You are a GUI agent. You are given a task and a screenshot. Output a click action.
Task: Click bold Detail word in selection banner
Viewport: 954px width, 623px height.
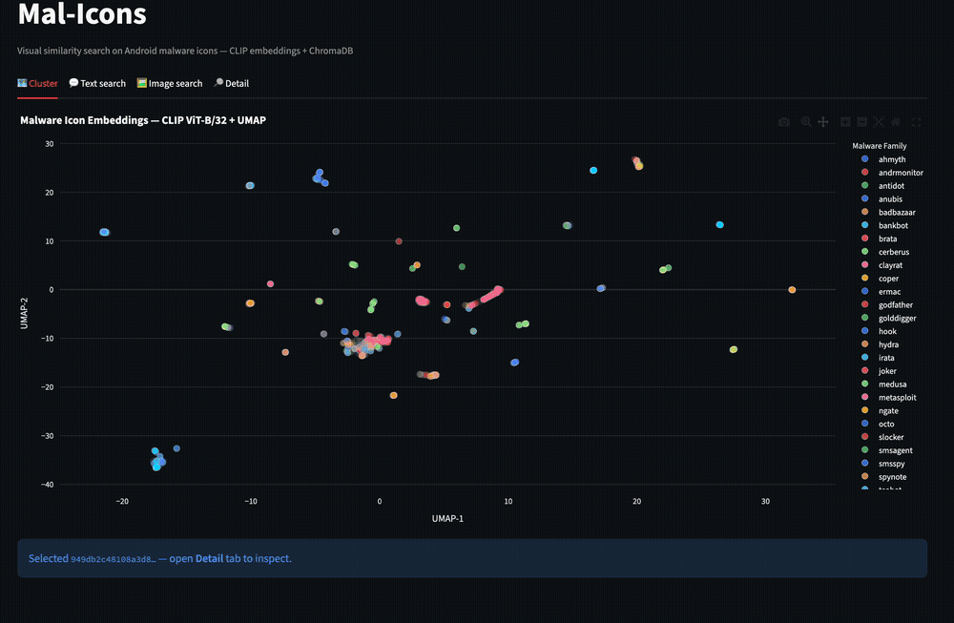click(x=209, y=558)
